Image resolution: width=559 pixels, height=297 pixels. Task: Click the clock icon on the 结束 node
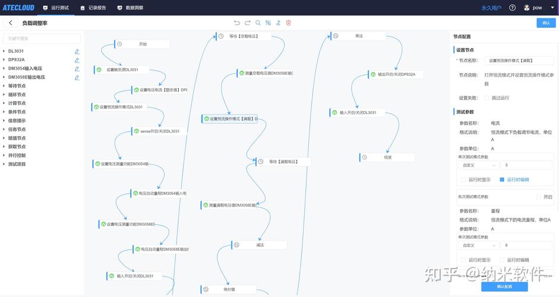click(364, 157)
